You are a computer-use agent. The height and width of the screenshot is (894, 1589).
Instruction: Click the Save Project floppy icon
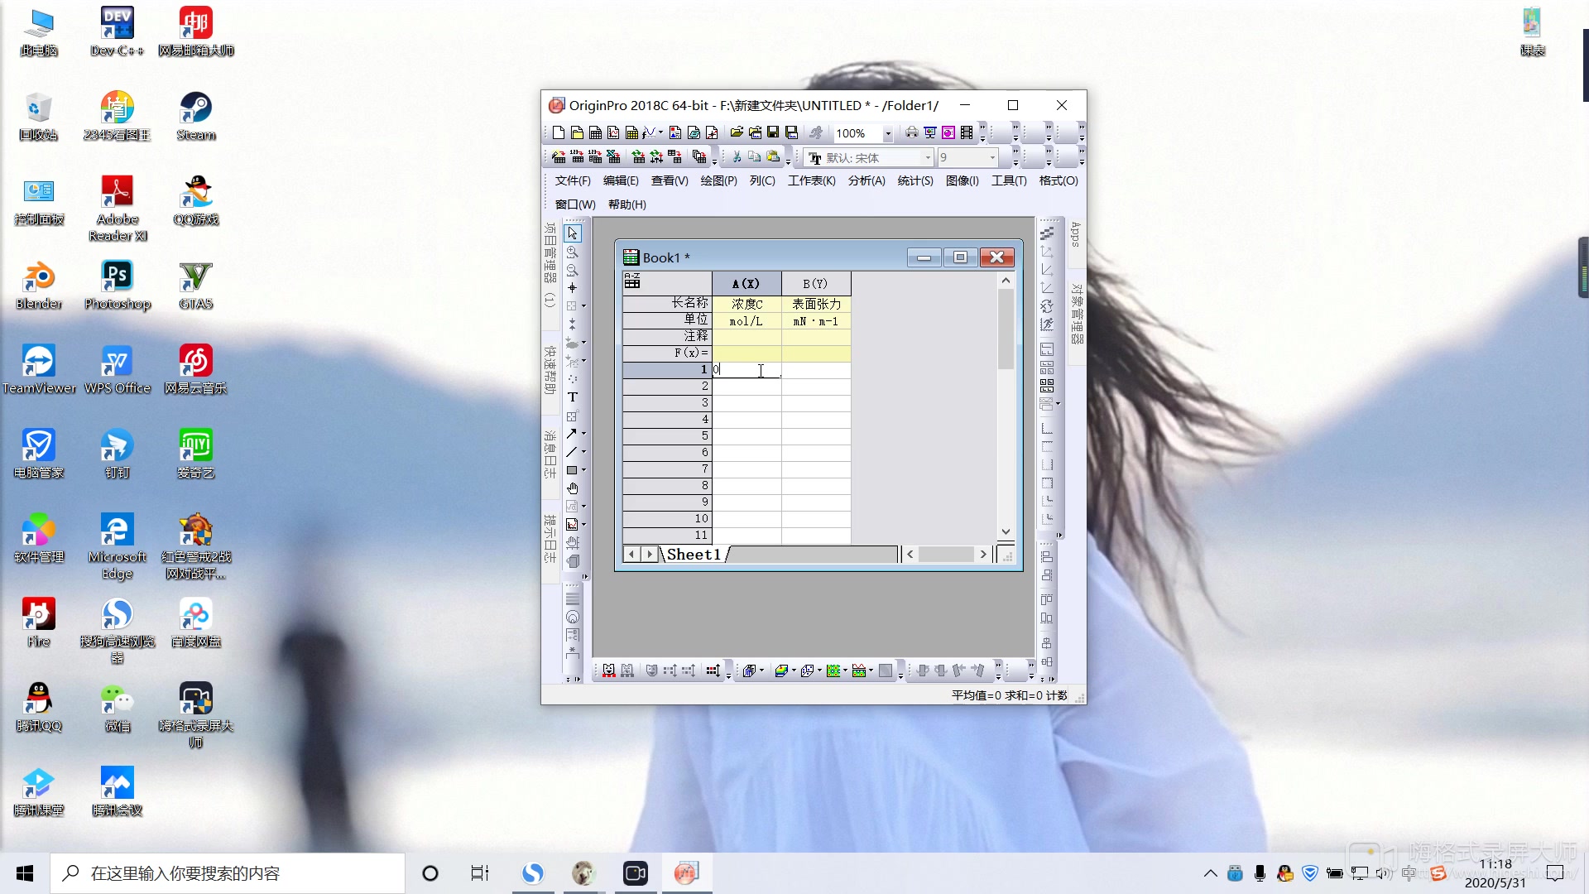pos(773,132)
